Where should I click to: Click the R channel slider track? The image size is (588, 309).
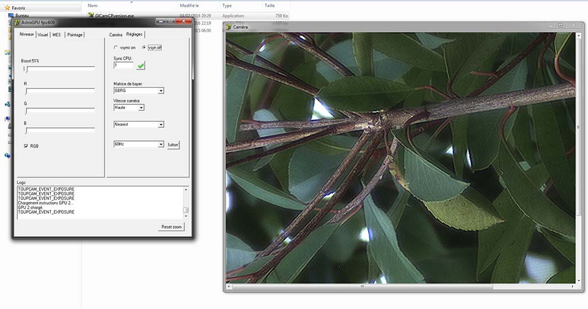pyautogui.click(x=59, y=91)
